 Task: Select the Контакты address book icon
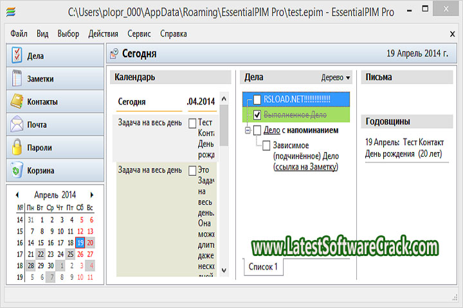point(17,102)
